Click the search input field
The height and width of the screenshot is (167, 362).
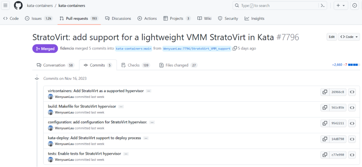[x=274, y=5]
